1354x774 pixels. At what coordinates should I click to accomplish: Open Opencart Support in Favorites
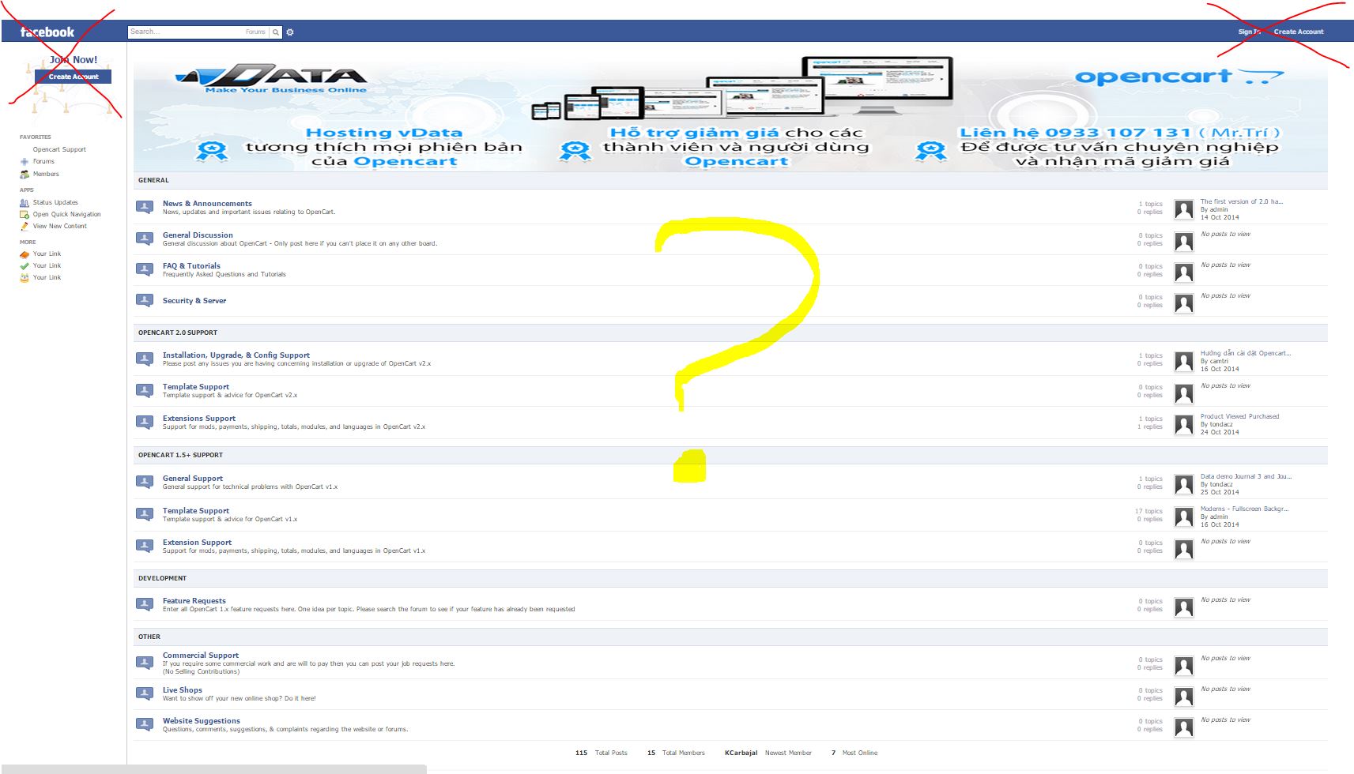point(59,149)
